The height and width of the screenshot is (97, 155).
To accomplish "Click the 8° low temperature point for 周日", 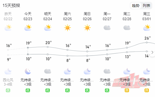I will coord(87,56).
